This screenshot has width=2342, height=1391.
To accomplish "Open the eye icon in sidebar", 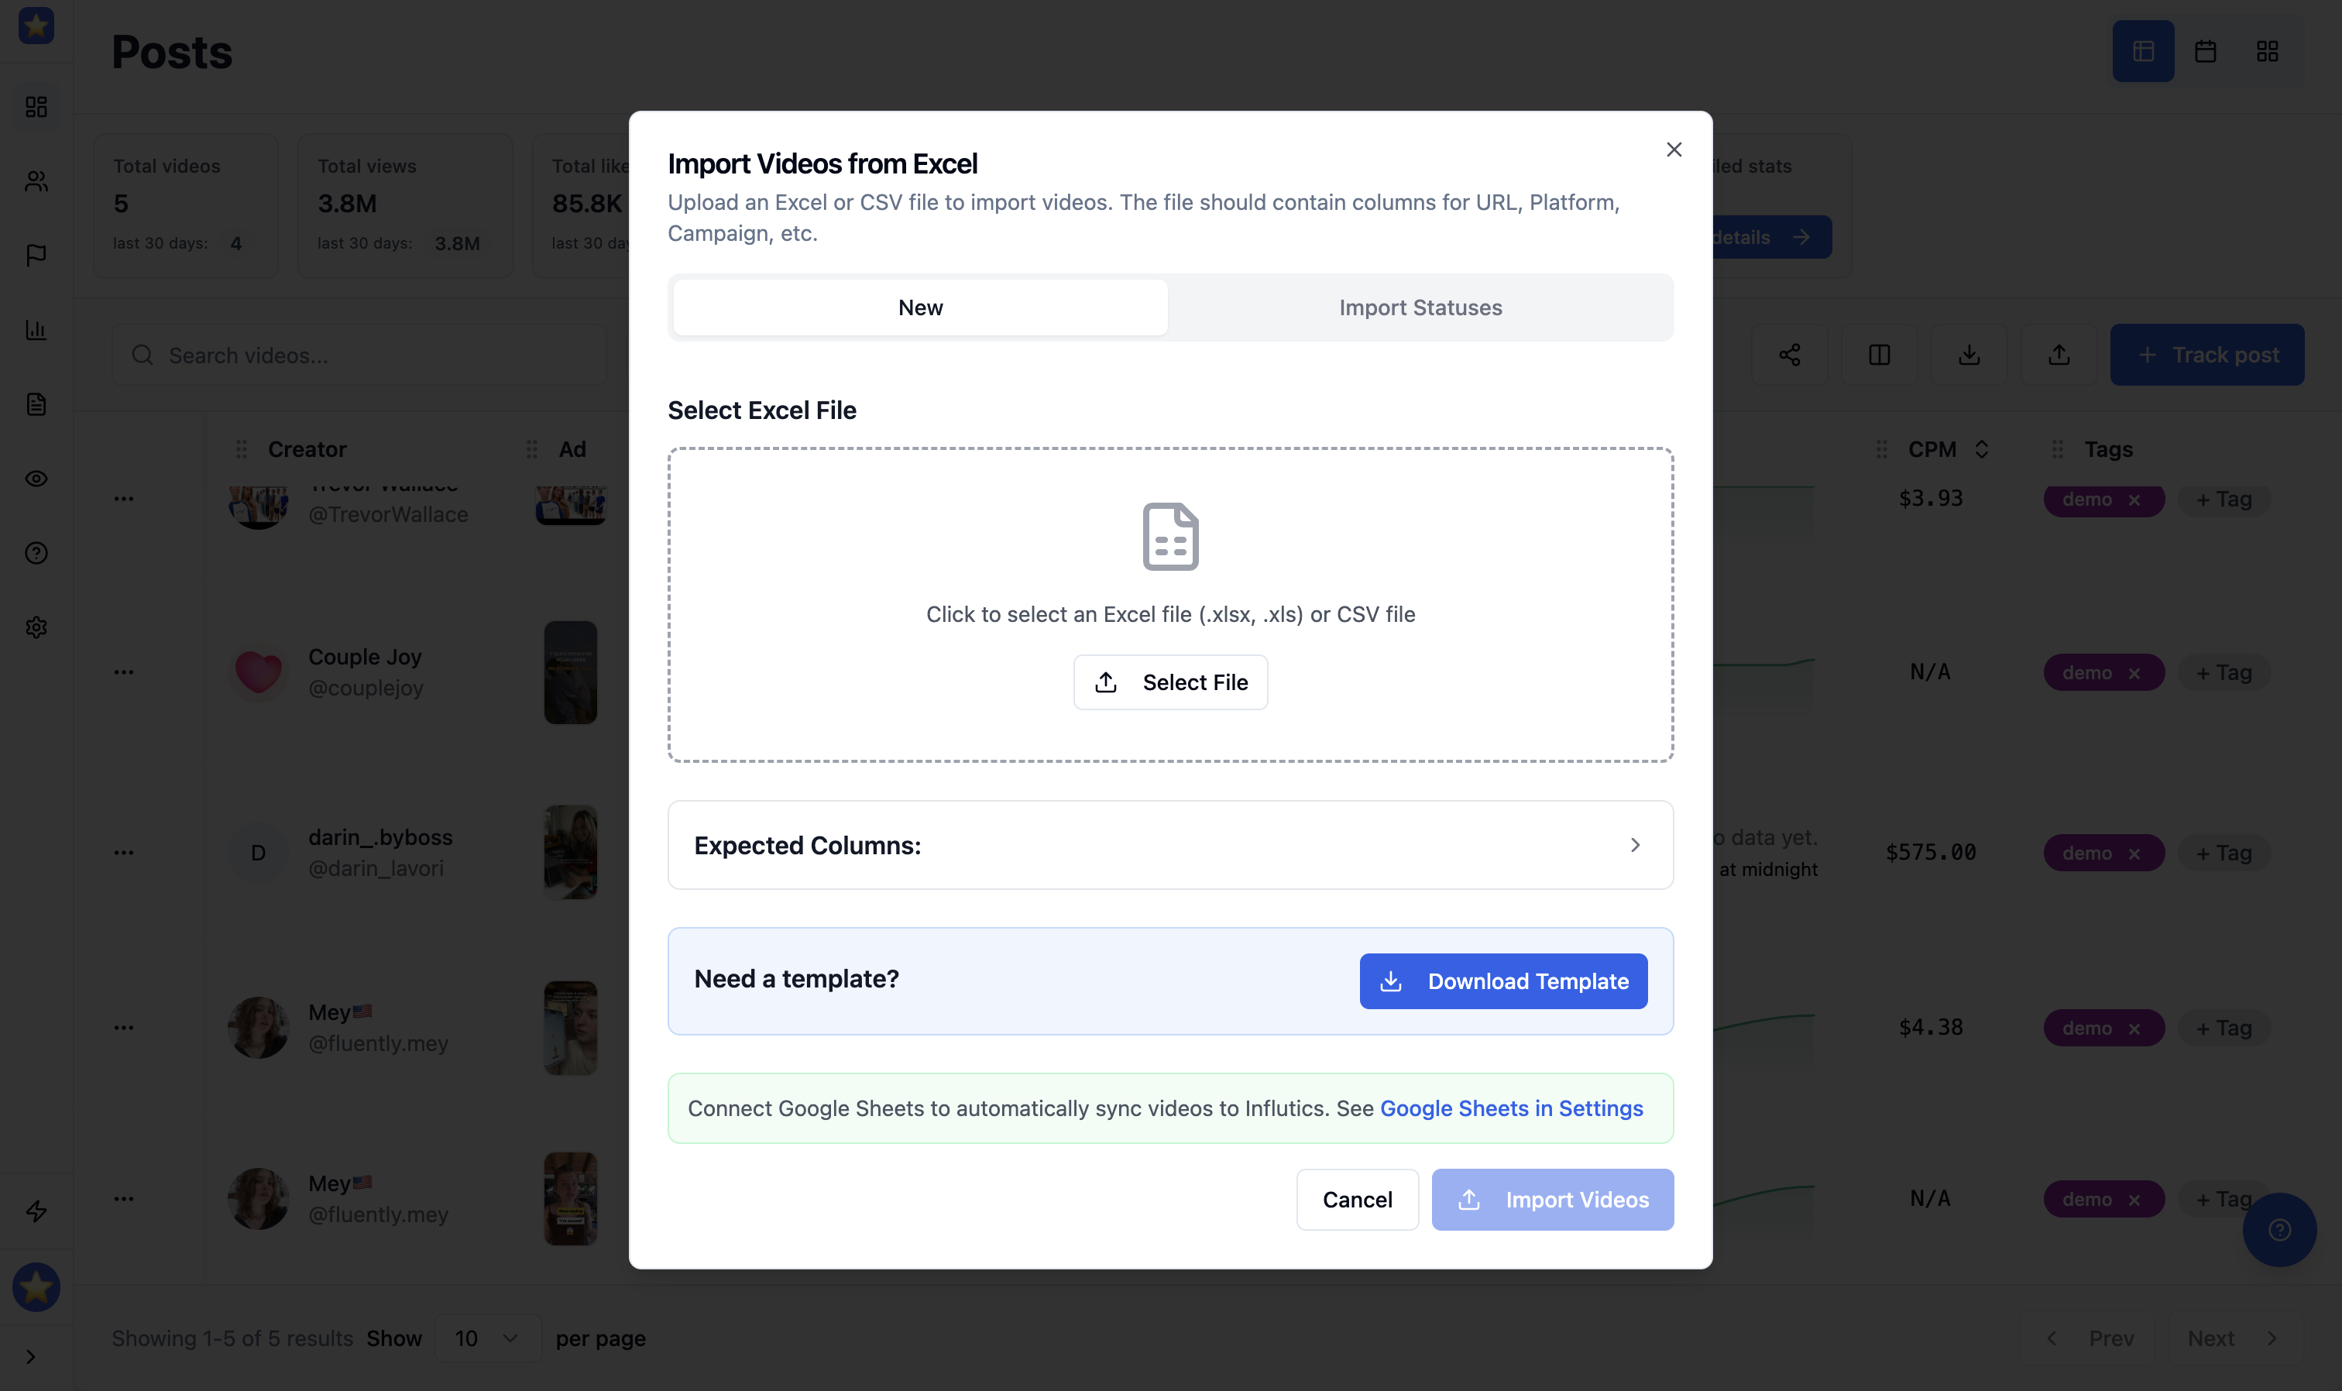I will (x=36, y=479).
